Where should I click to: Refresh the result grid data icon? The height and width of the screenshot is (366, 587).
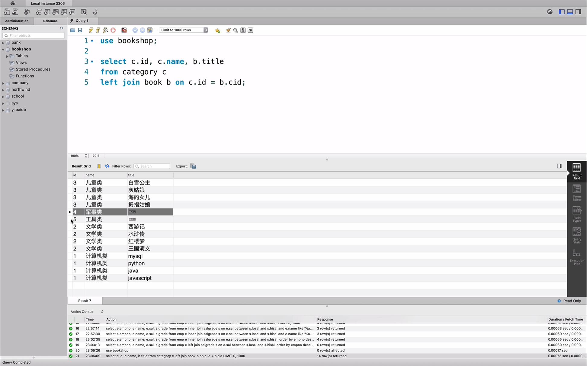click(107, 166)
